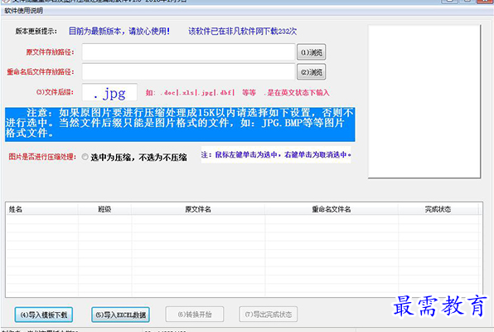Image resolution: width=494 pixels, height=332 pixels.
Task: Click the 原文件名 column header
Action: click(x=198, y=209)
